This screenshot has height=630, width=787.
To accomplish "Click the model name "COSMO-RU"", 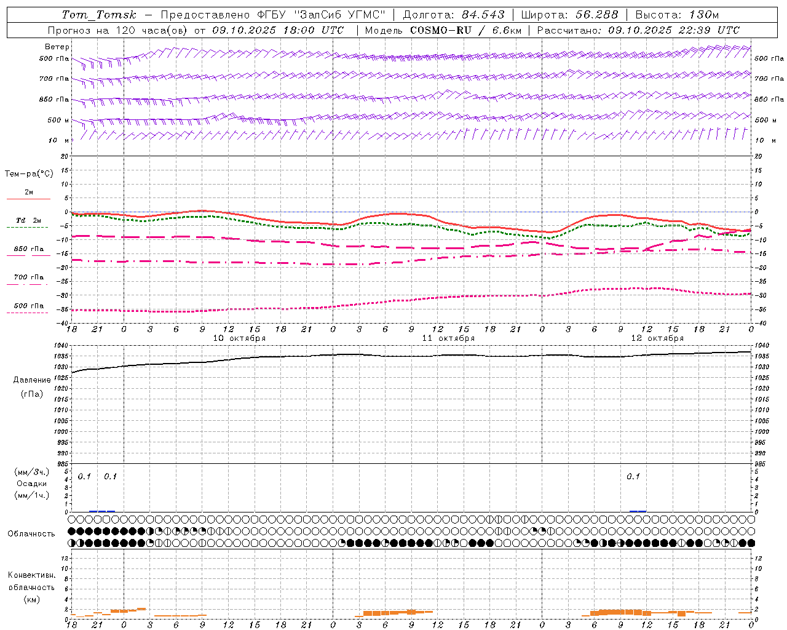I will point(441,30).
